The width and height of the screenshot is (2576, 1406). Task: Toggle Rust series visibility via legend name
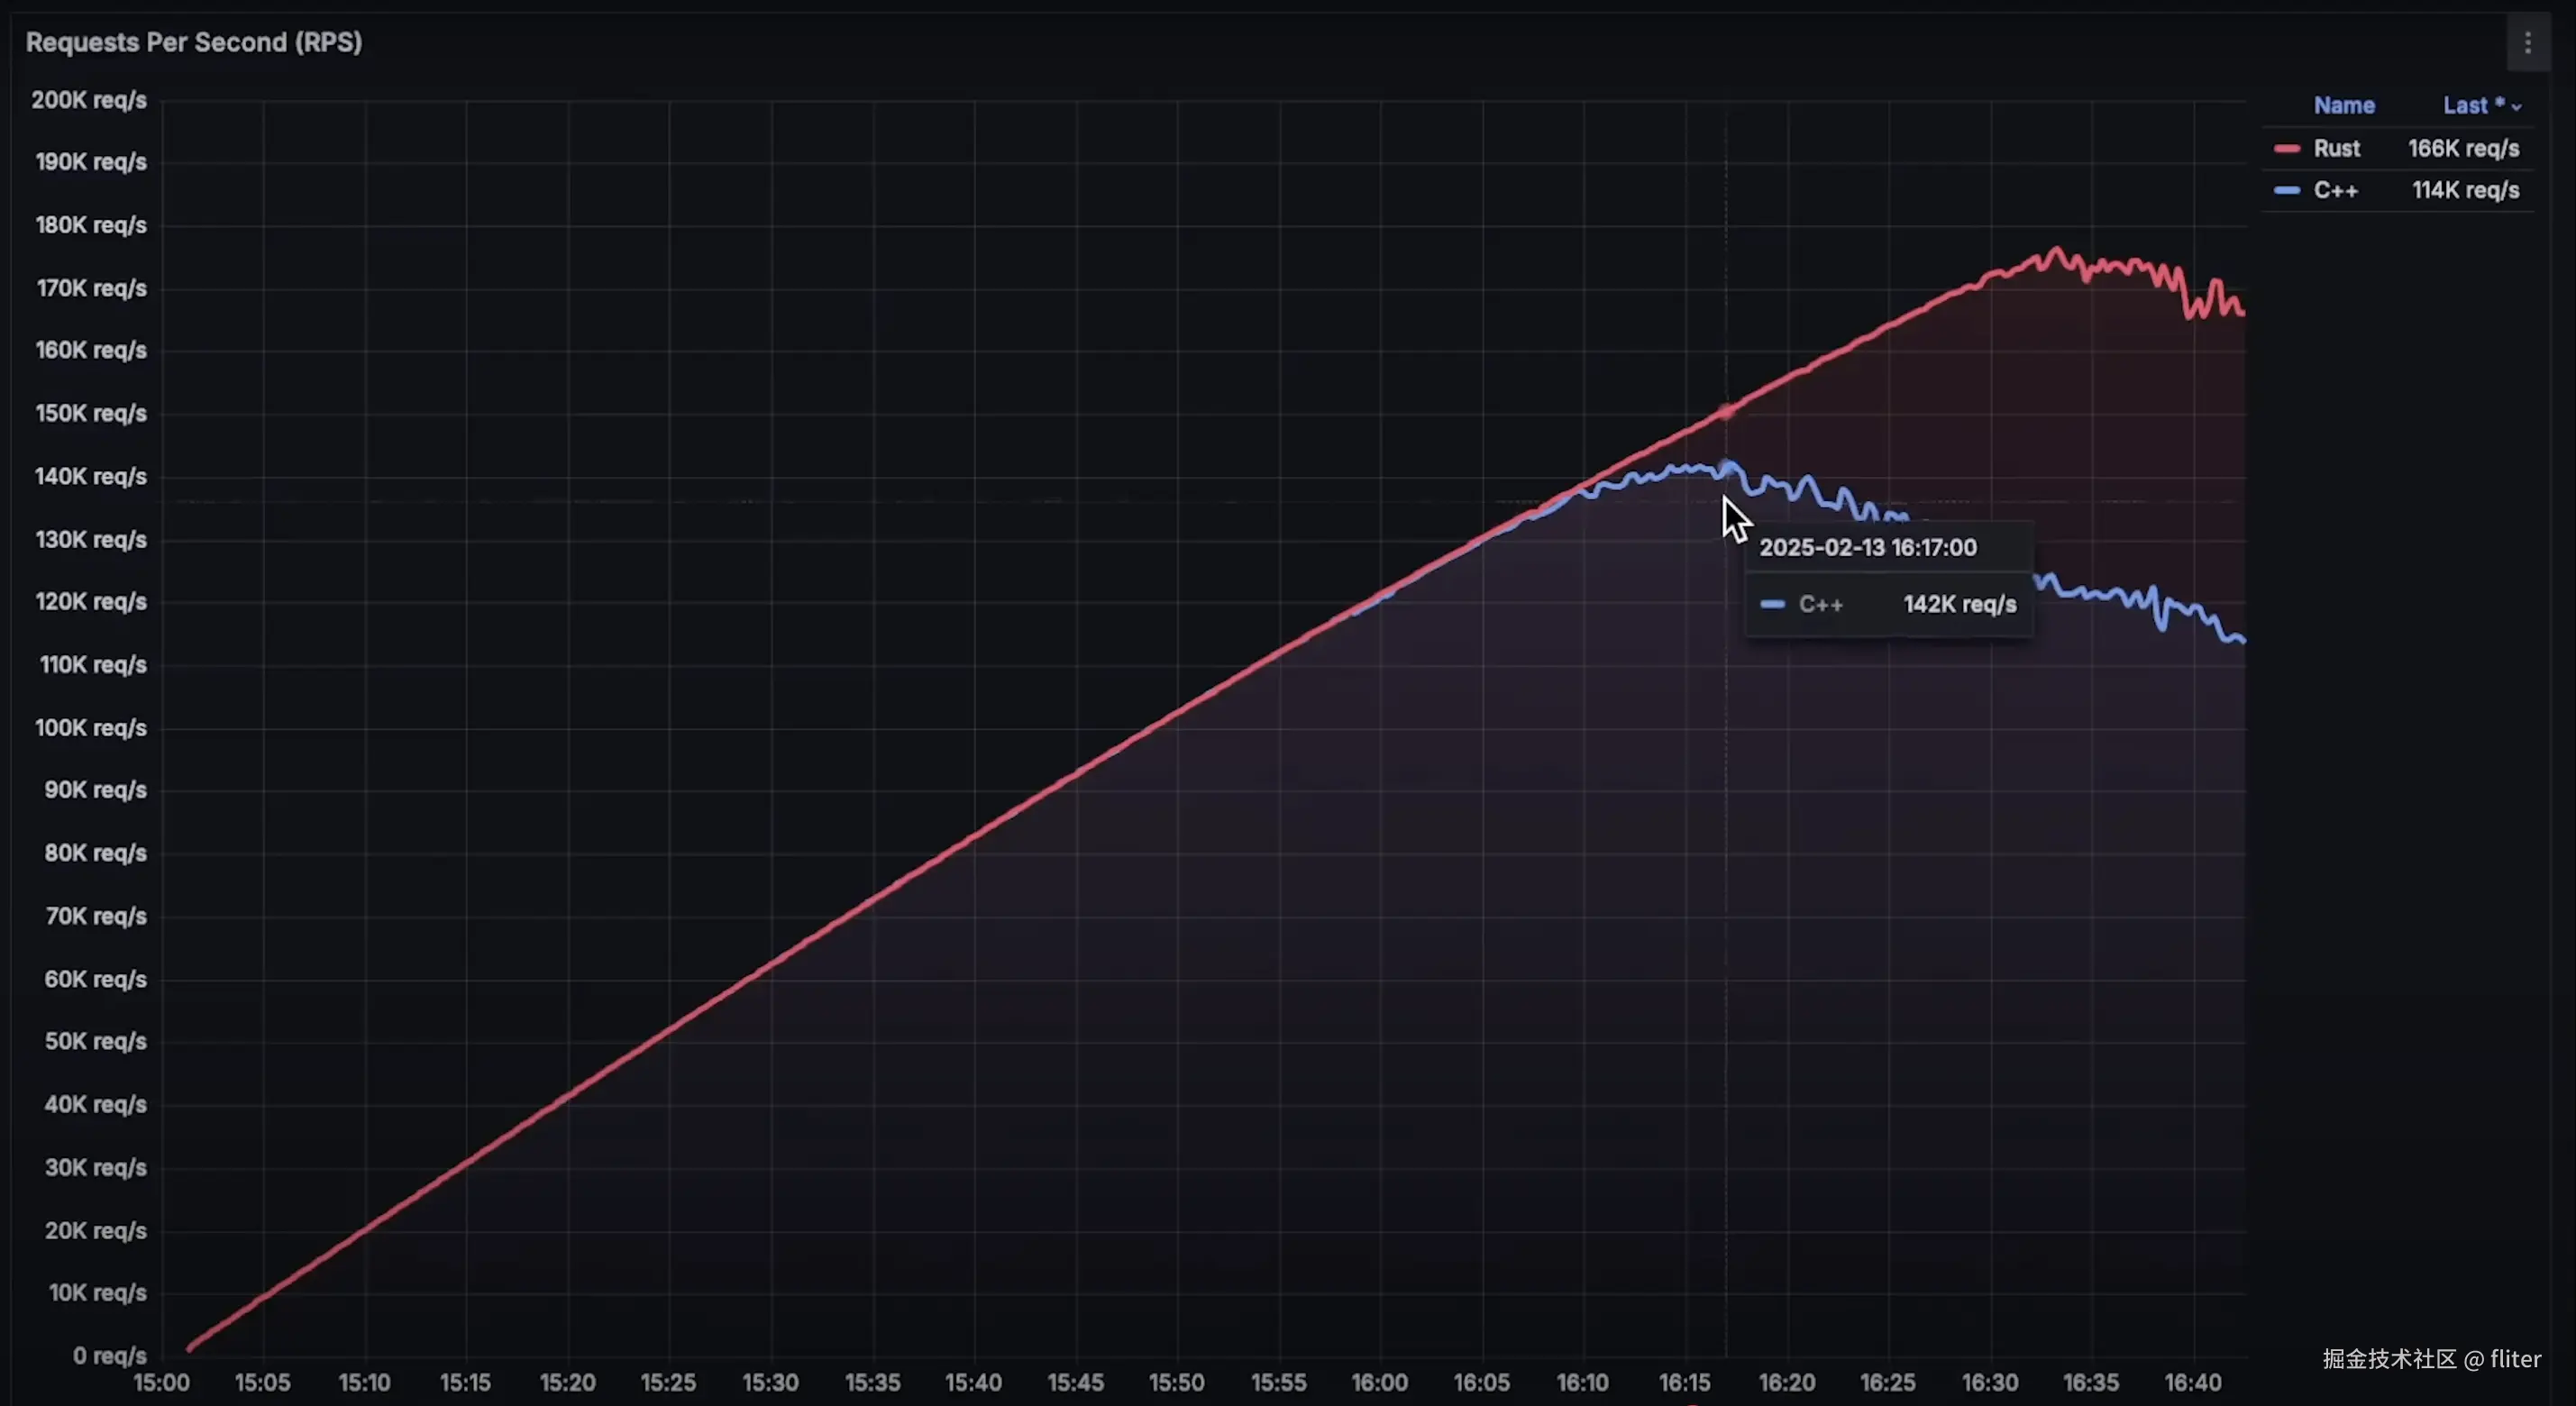tap(2336, 149)
